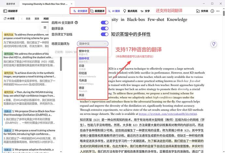Close the Improving Diversity in Black-Box tab
The width and height of the screenshot is (225, 153).
click(x=71, y=4)
